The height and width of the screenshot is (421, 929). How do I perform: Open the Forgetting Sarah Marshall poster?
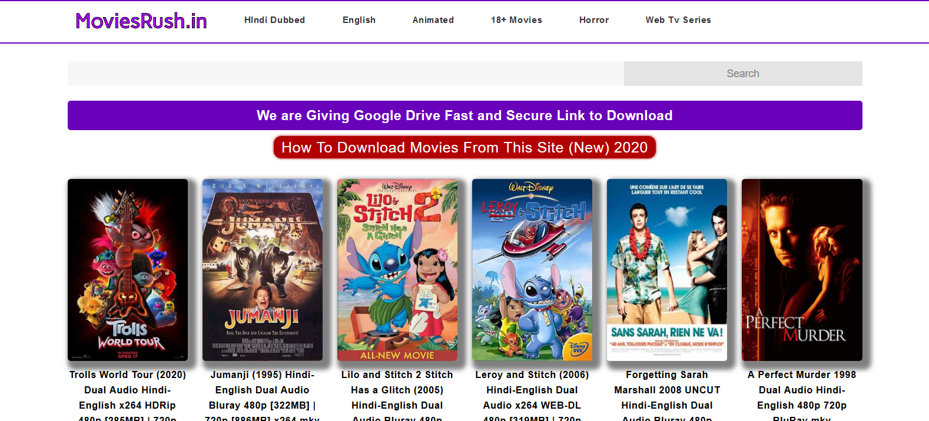[667, 270]
